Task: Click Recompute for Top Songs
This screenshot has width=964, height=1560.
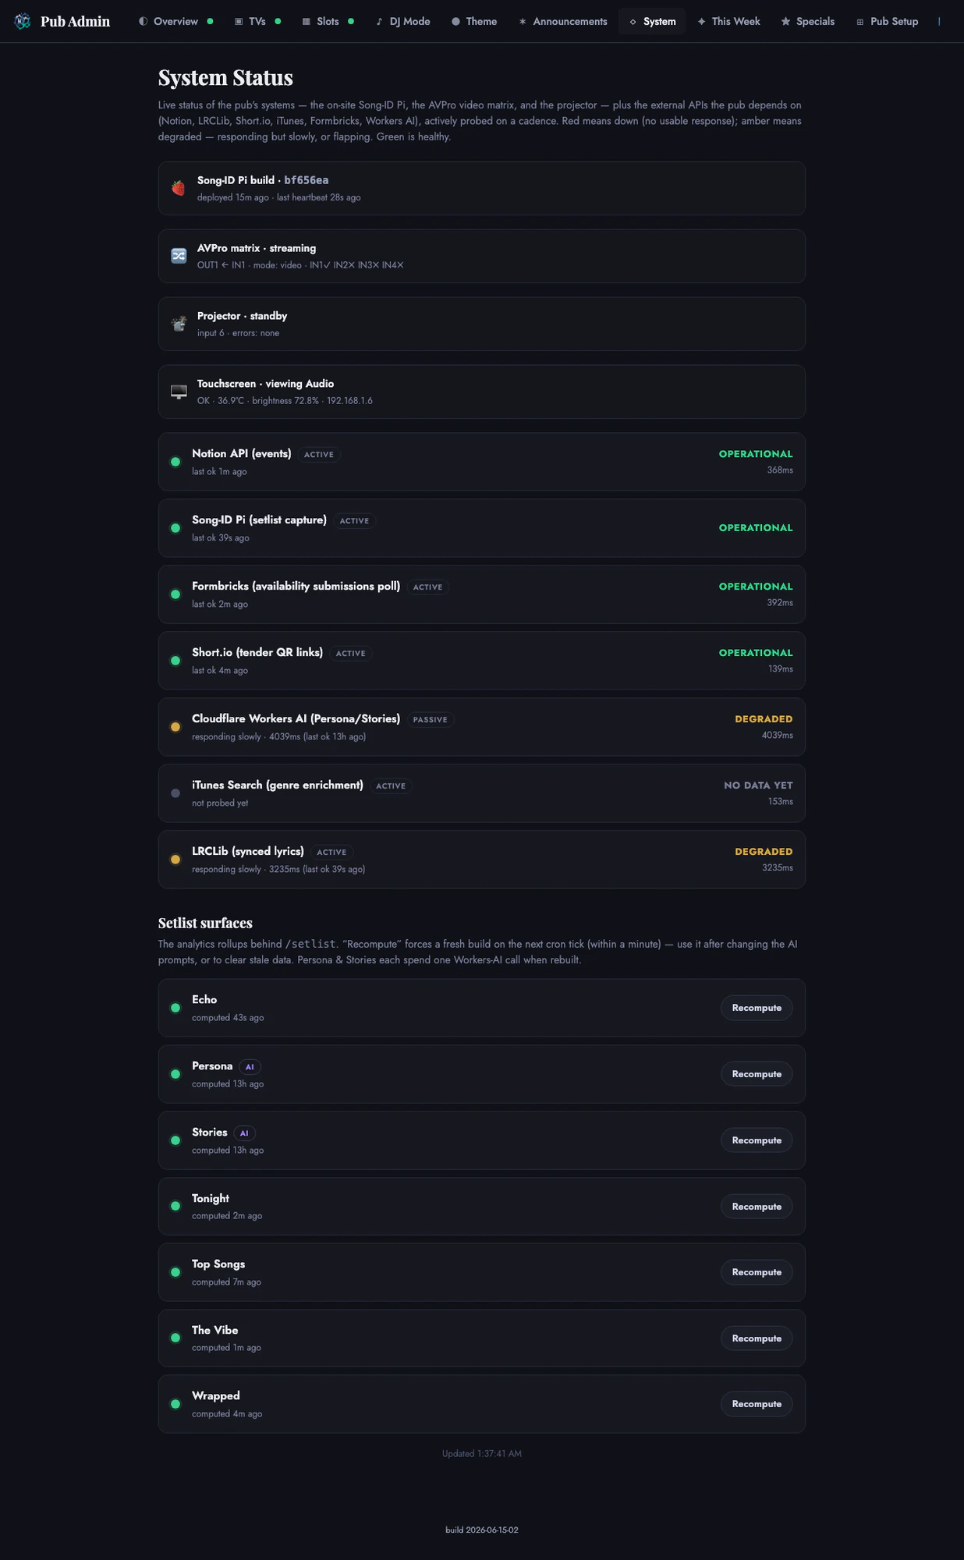Action: pyautogui.click(x=757, y=1272)
